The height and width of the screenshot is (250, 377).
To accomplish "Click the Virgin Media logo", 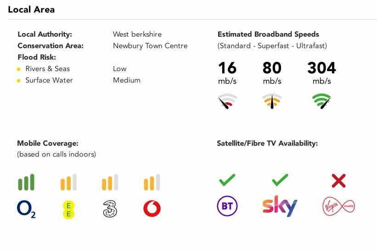I will (338, 207).
